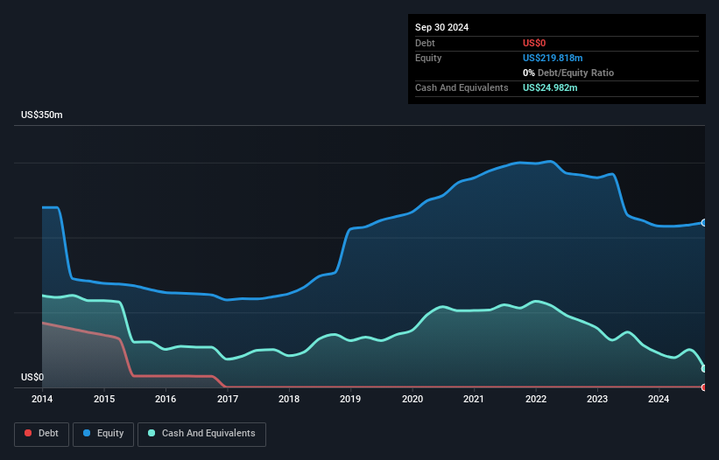
Task: Click the US$0 y-axis label
Action: coord(32,378)
